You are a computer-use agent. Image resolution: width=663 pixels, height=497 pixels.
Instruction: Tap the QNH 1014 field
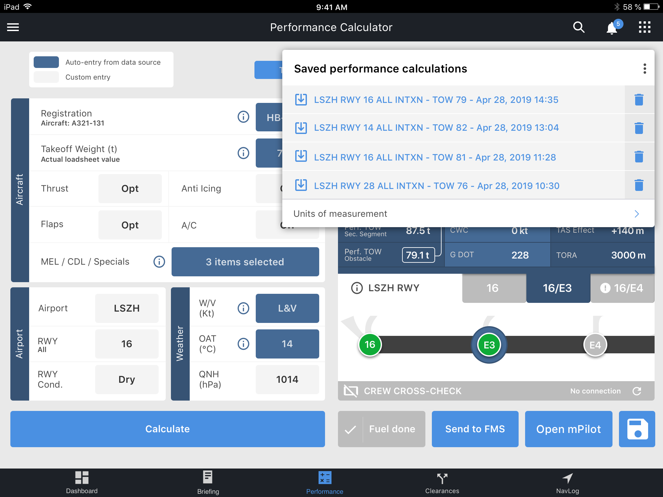(x=287, y=380)
